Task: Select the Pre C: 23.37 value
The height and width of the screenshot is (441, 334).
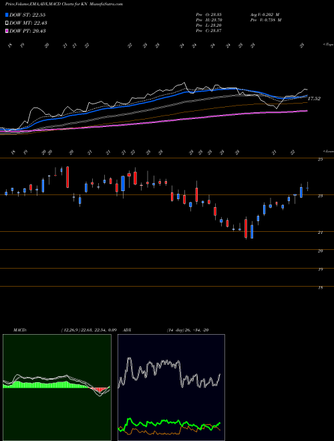Action: (x=208, y=31)
